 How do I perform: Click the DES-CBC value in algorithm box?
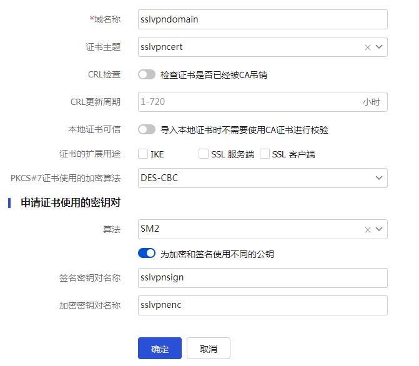(x=160, y=178)
